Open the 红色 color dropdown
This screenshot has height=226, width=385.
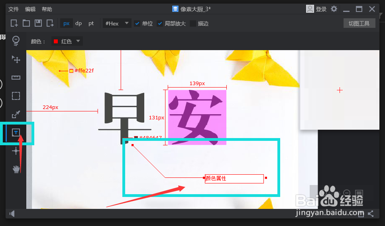click(67, 41)
